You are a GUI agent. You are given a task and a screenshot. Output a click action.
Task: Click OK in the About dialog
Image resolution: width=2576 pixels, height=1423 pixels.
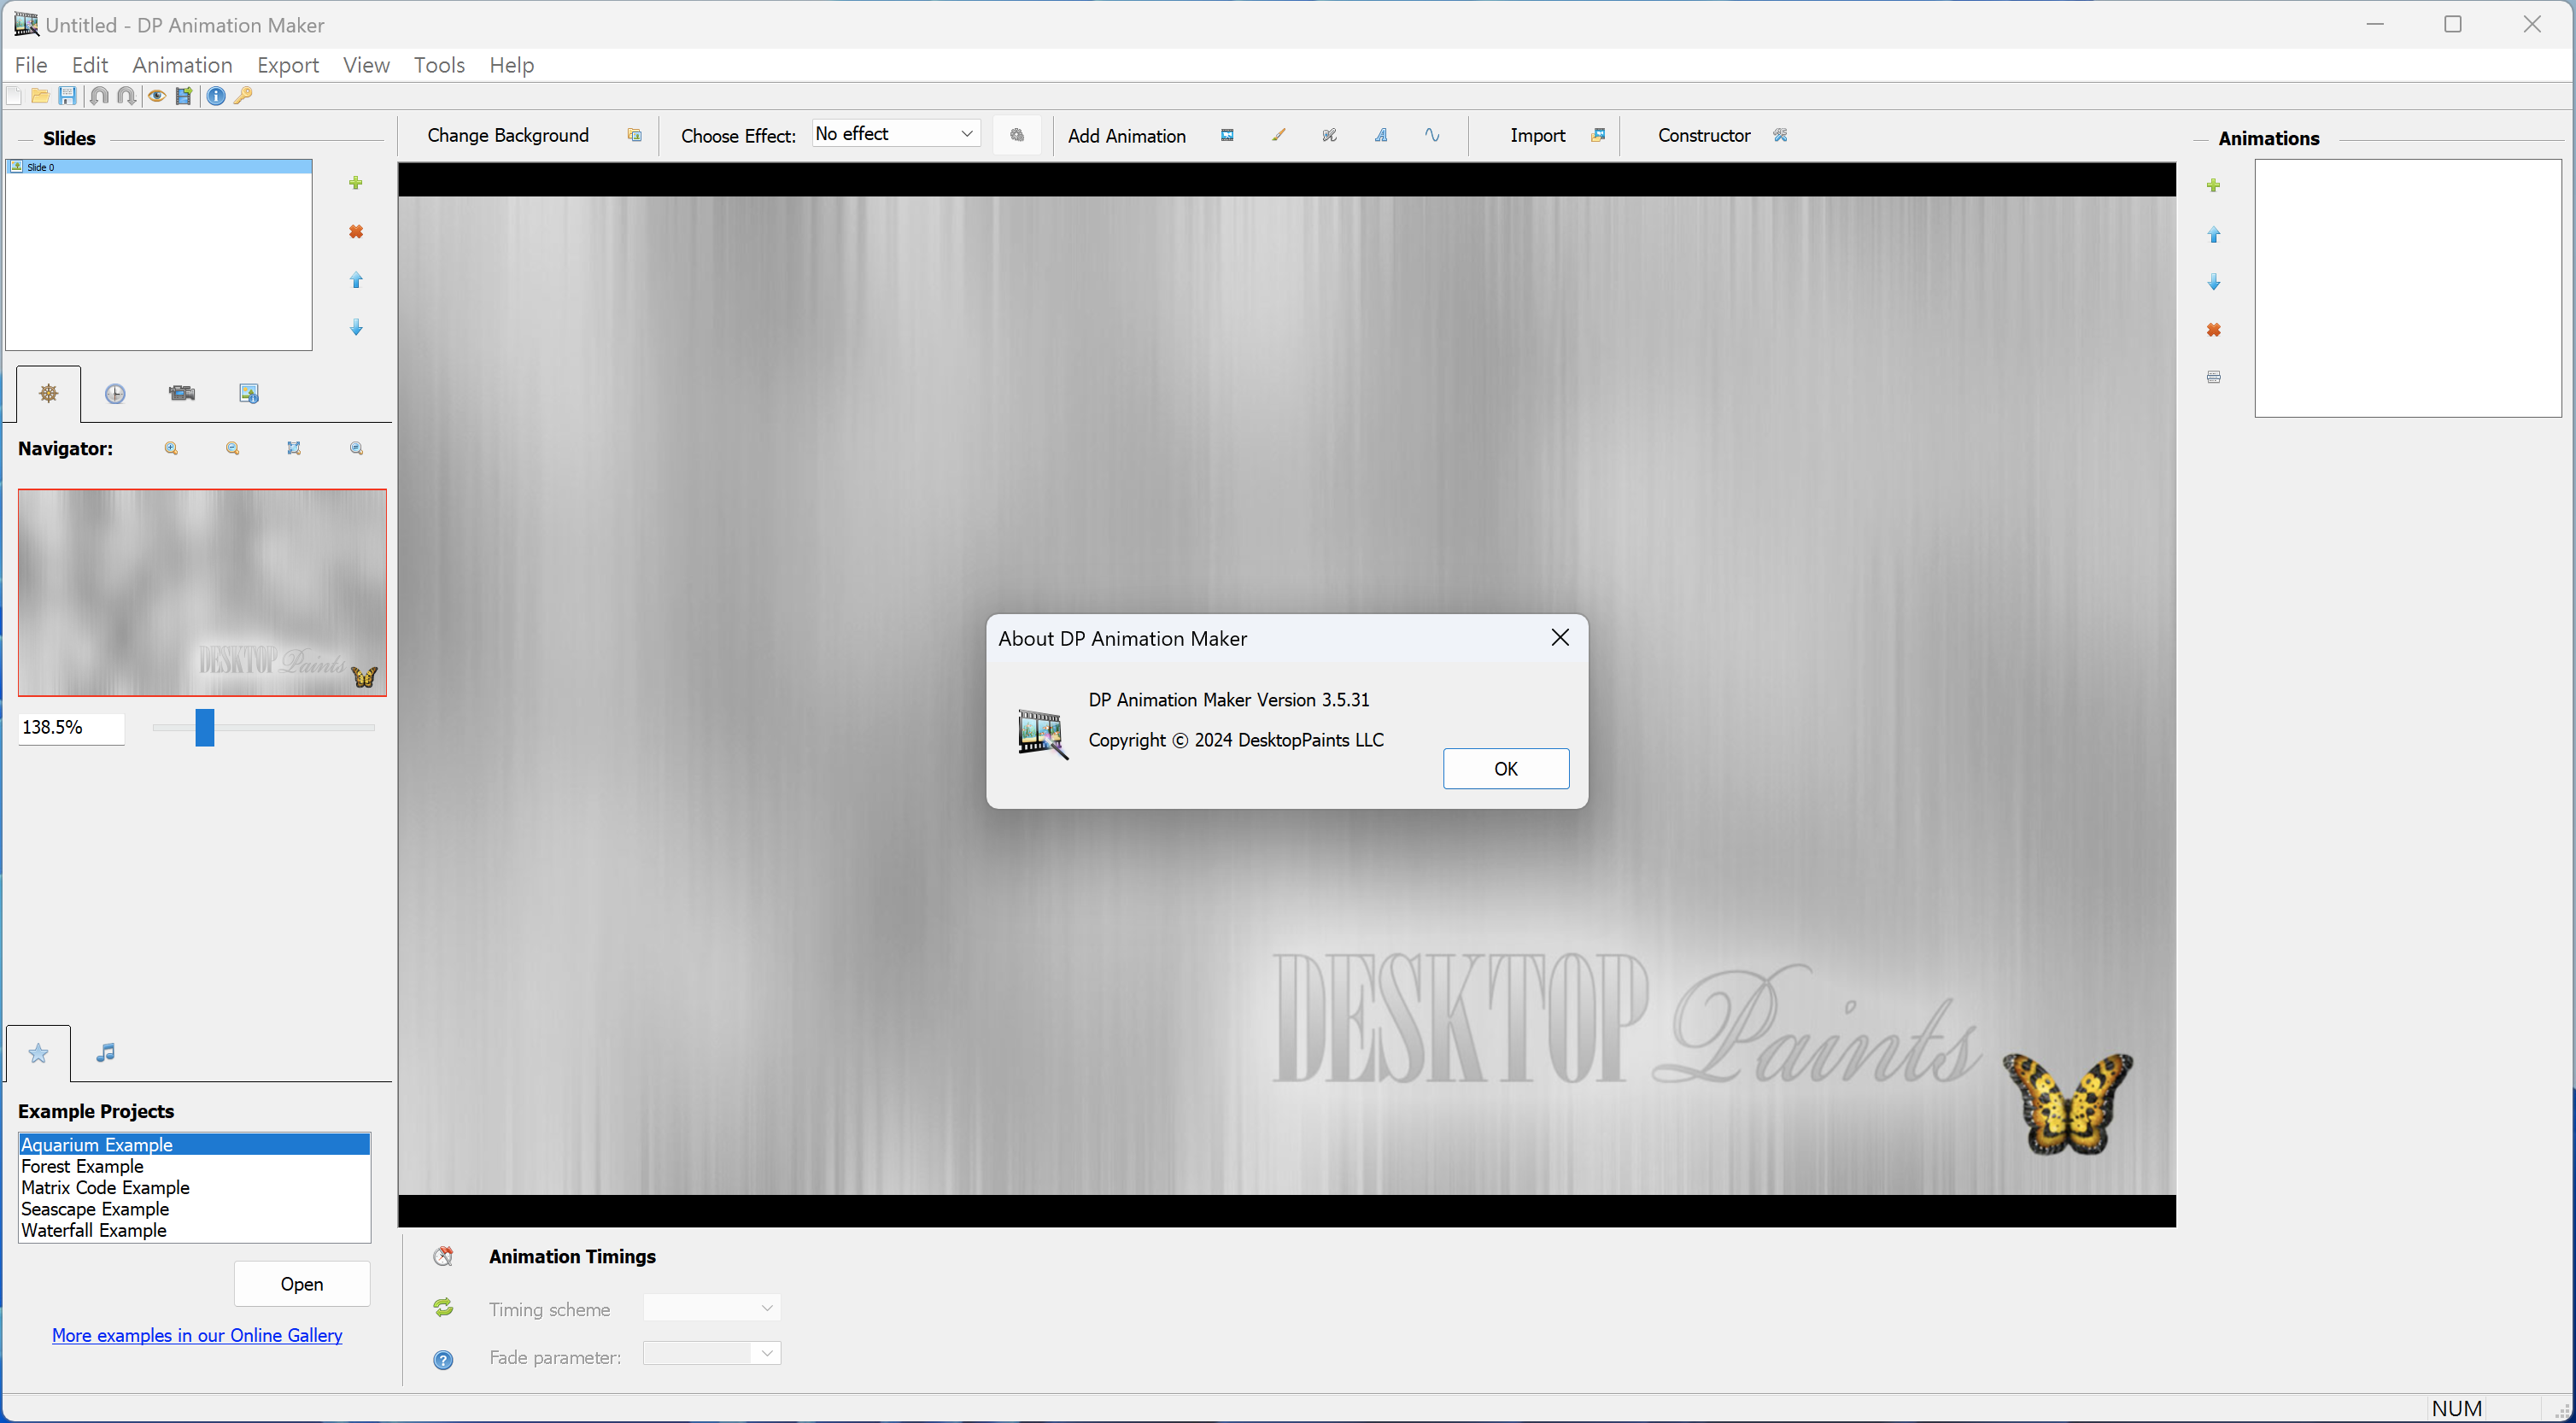pos(1505,769)
